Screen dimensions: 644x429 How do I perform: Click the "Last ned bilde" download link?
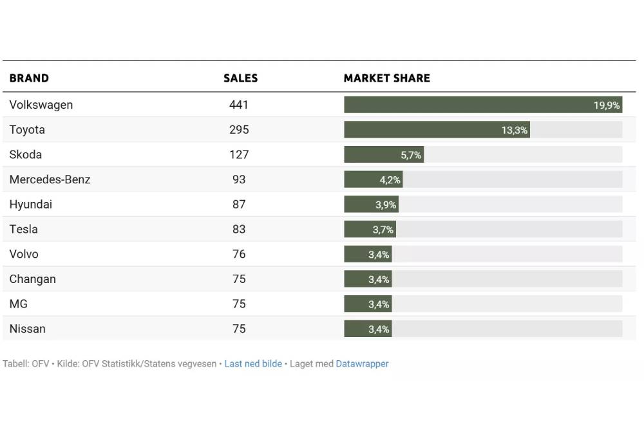tap(253, 364)
